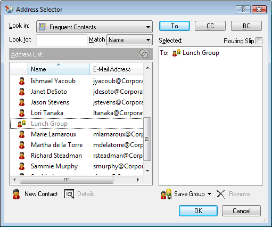This screenshot has width=272, height=227.
Task: Select the name Jason Stevens
Action: pos(50,102)
